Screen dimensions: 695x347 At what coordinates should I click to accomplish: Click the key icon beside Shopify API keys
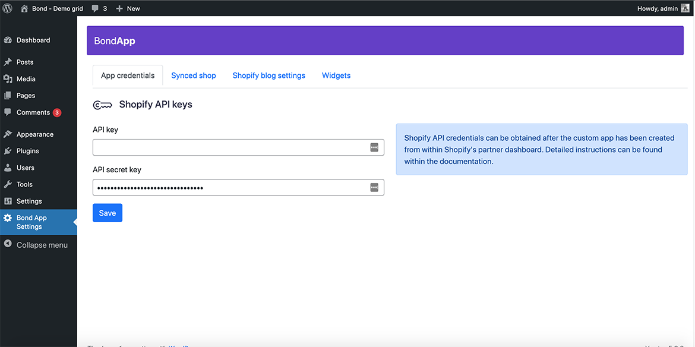tap(102, 105)
